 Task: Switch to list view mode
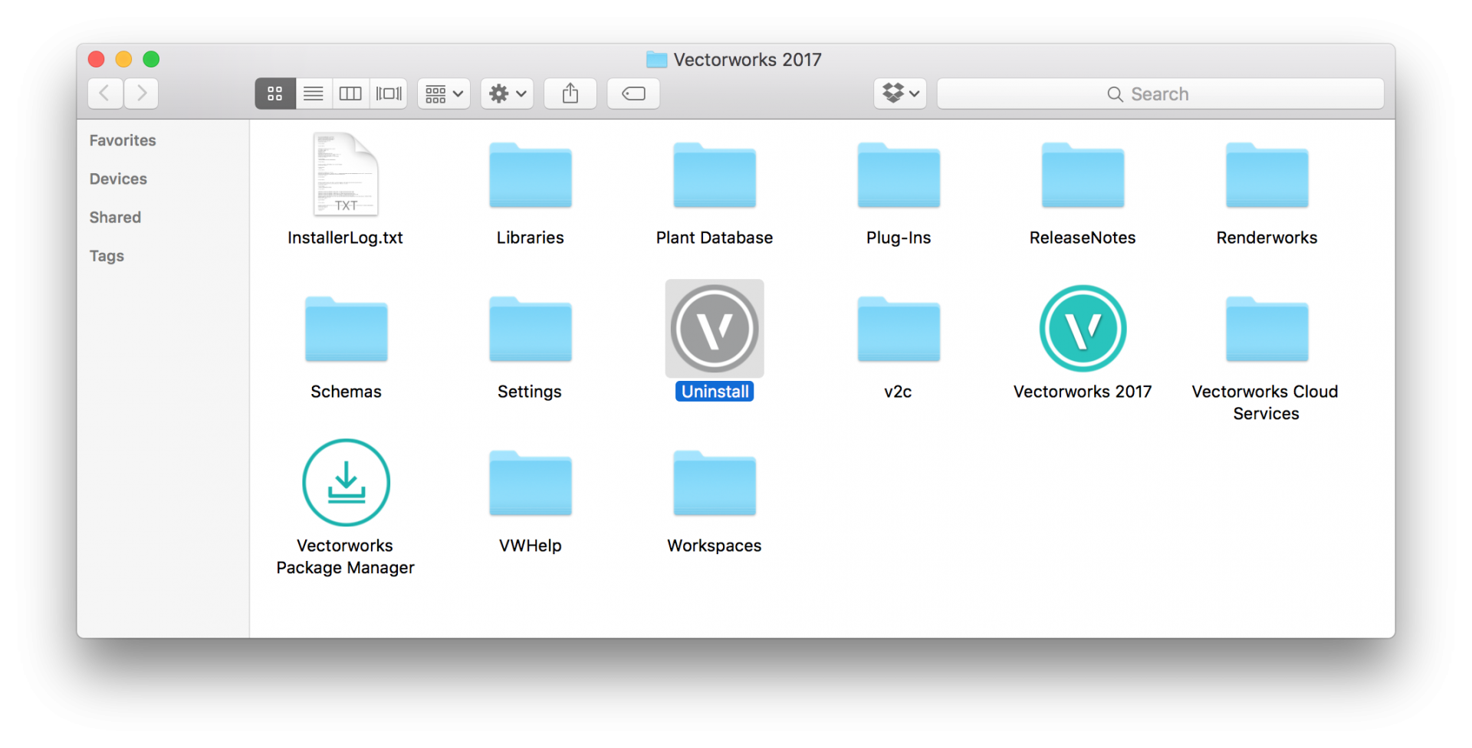pos(313,93)
